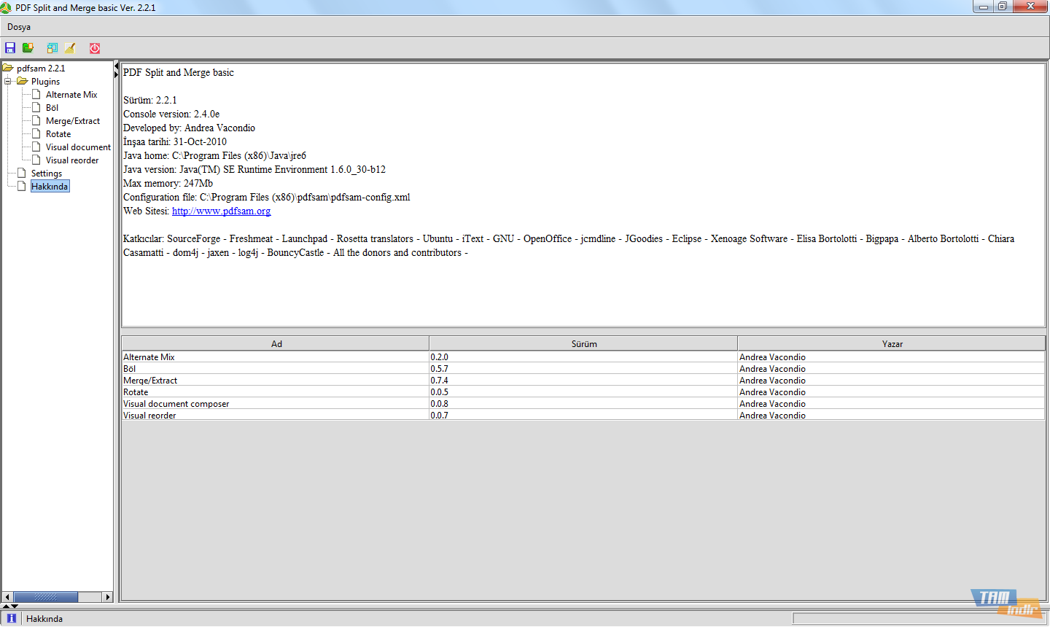The image size is (1050, 627).
Task: Open the Böl plugin
Action: [52, 108]
